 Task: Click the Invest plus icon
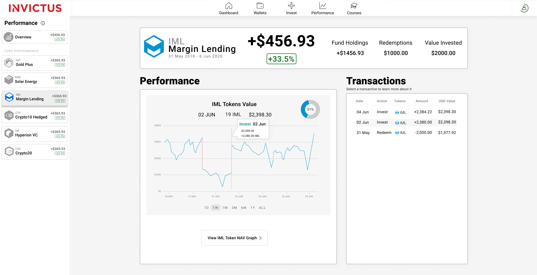(x=291, y=6)
